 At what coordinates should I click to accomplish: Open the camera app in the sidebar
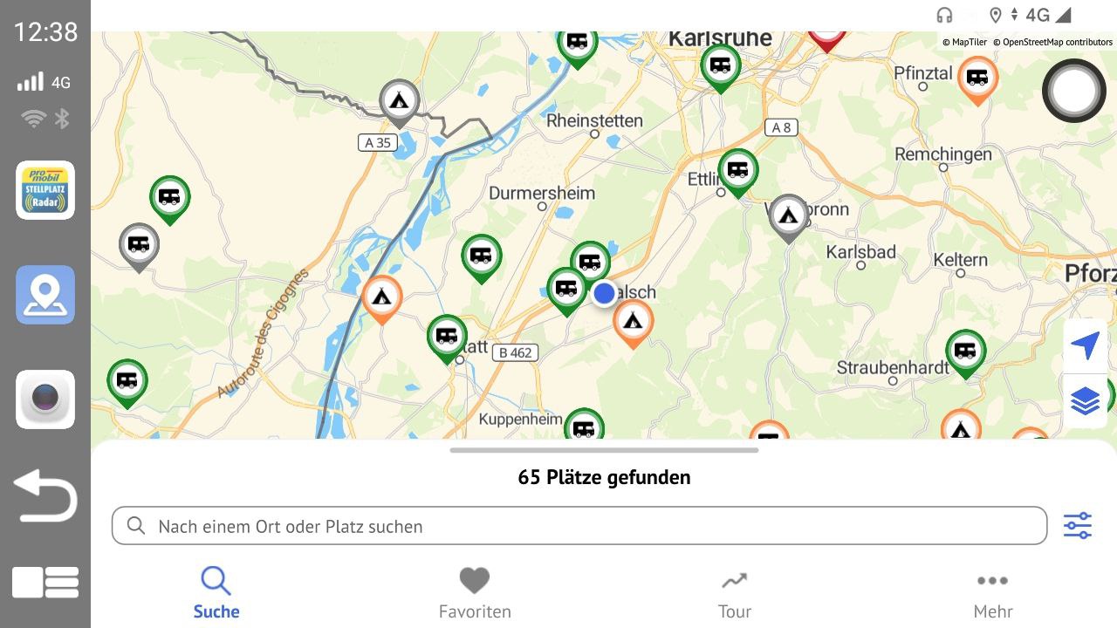tap(45, 399)
